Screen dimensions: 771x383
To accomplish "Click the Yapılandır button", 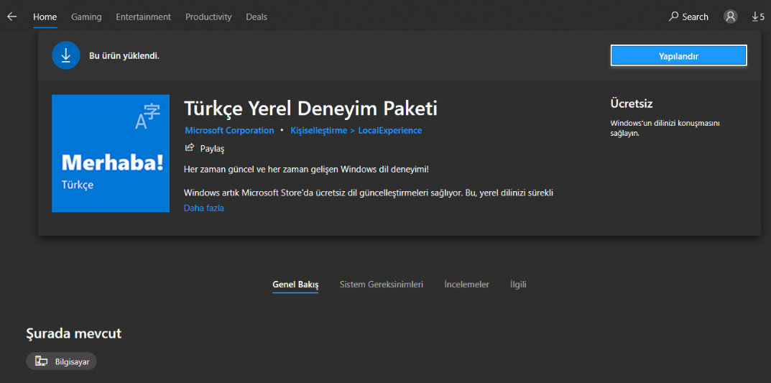I will tap(678, 55).
